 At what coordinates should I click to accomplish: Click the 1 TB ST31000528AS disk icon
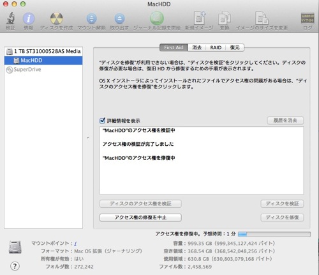click(x=10, y=51)
